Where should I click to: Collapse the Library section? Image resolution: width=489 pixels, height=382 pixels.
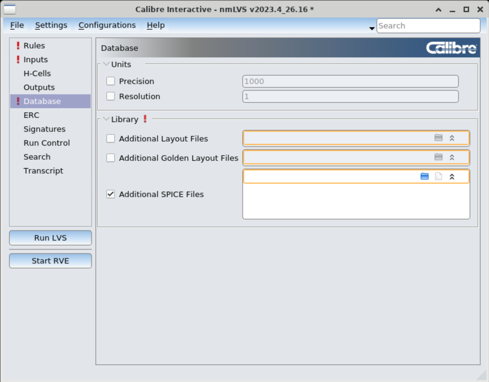pos(106,119)
